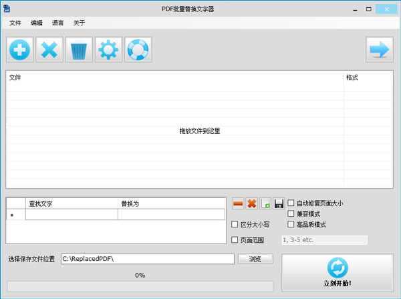
Task: Enable 兼容模式 checkbox
Action: (x=291, y=213)
